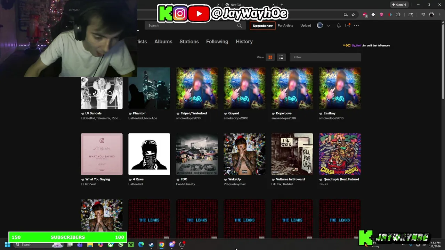The height and width of the screenshot is (250, 445).
Task: Click the Chrome profile avatar
Action: coord(431,15)
